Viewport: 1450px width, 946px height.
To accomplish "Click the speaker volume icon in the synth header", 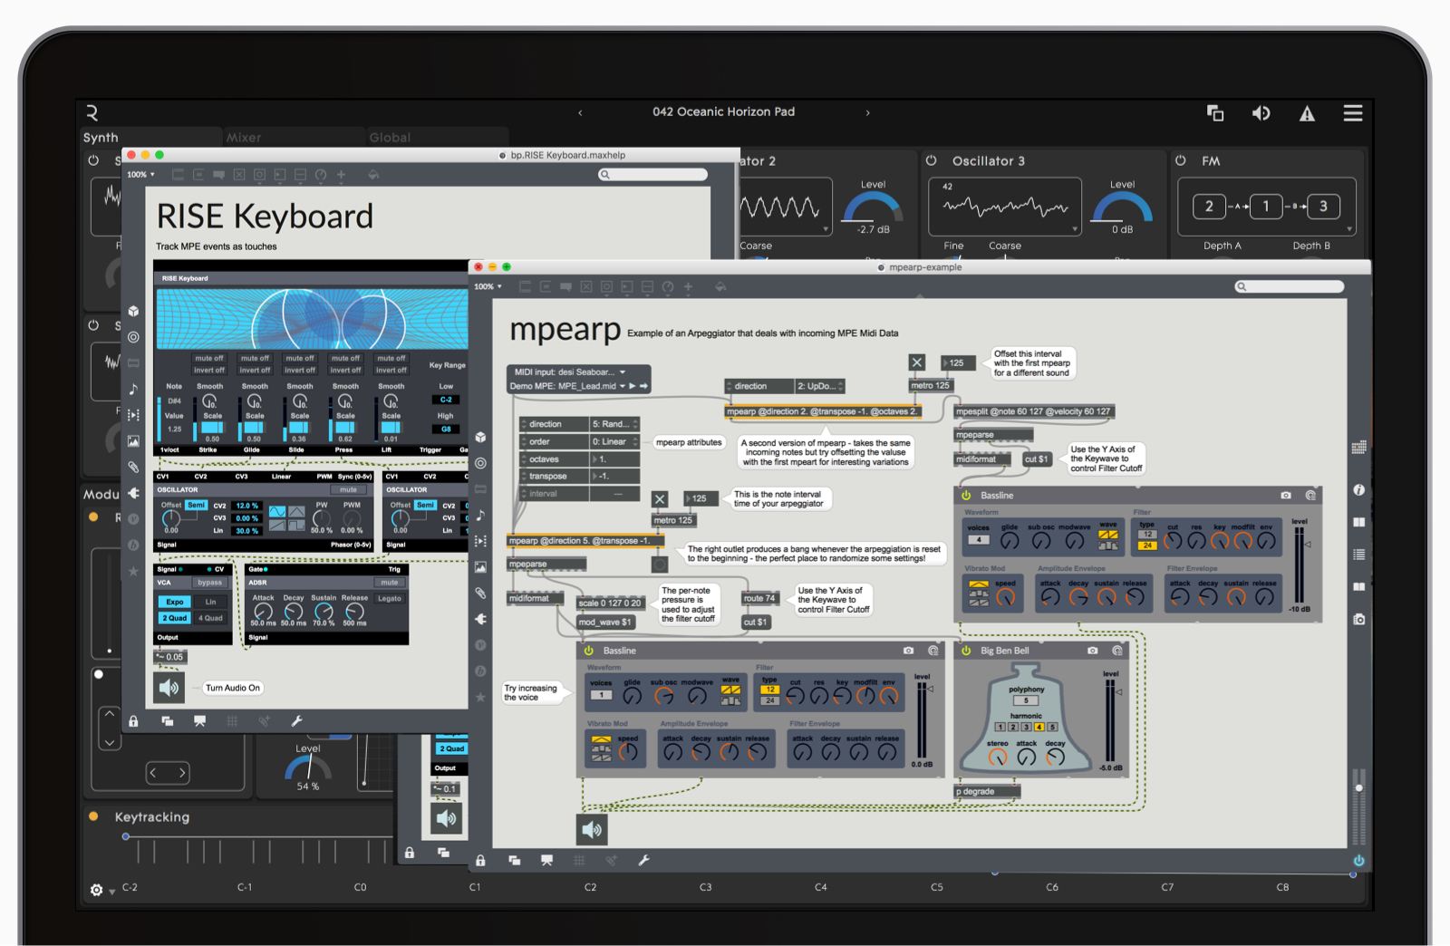I will [x=1261, y=113].
